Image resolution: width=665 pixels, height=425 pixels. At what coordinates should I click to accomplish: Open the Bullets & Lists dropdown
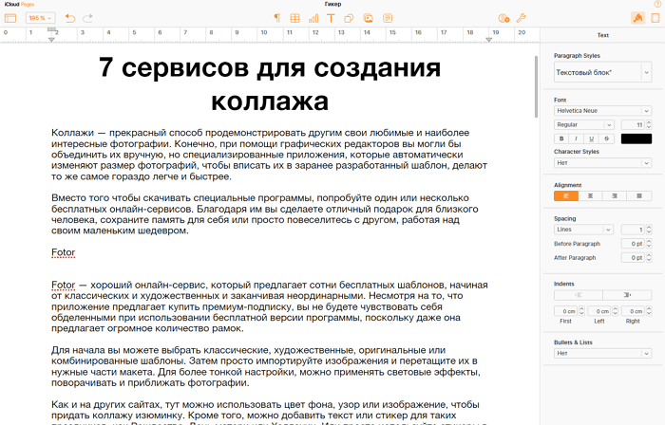click(602, 353)
